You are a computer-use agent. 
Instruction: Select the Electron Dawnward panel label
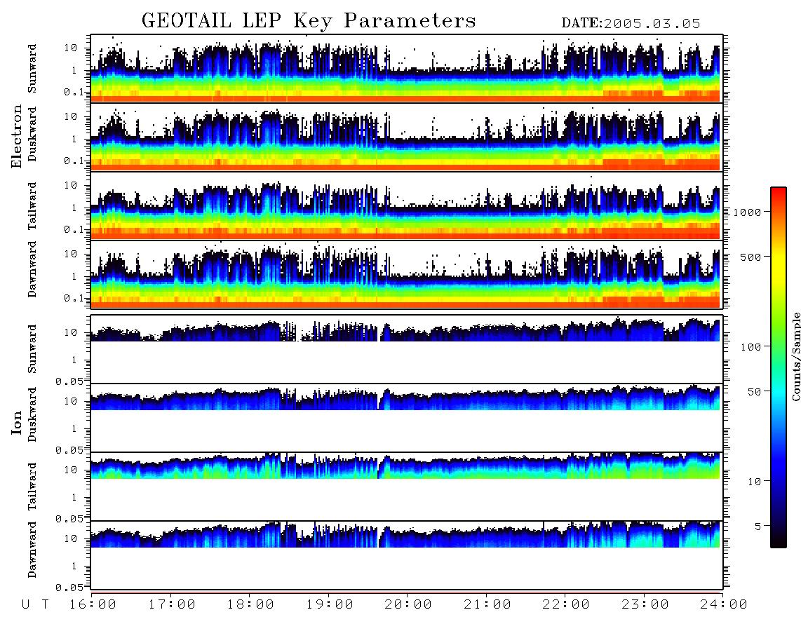[32, 269]
